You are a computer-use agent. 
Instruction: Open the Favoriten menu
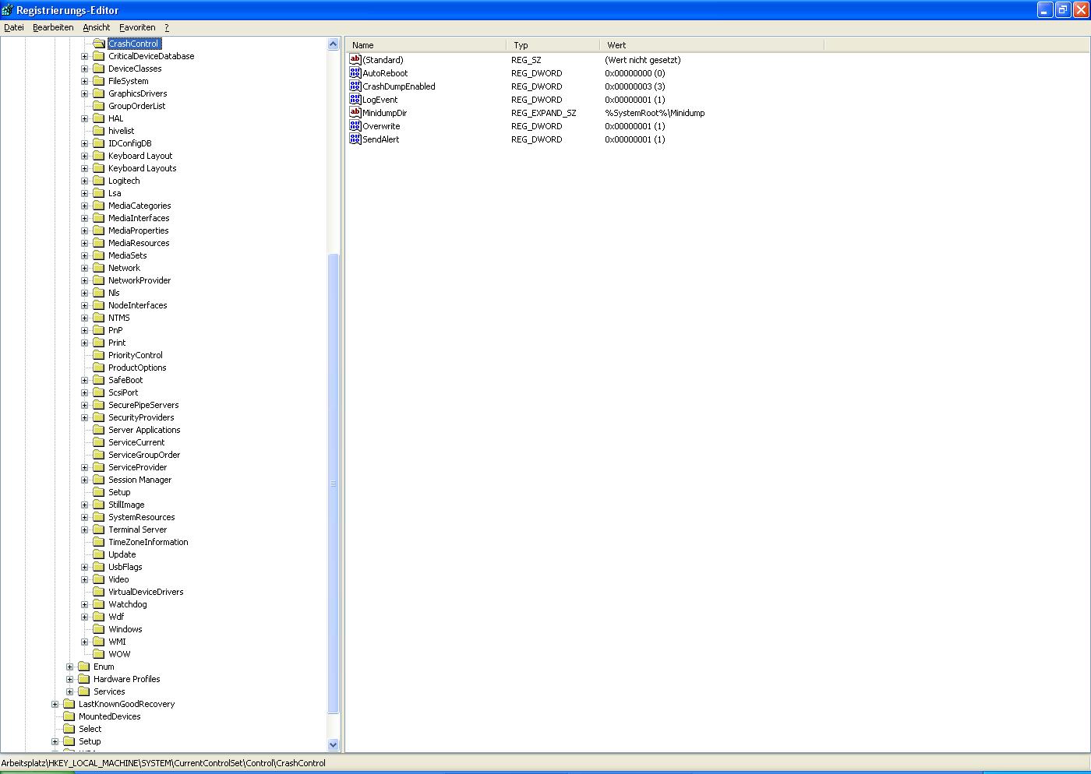tap(137, 27)
